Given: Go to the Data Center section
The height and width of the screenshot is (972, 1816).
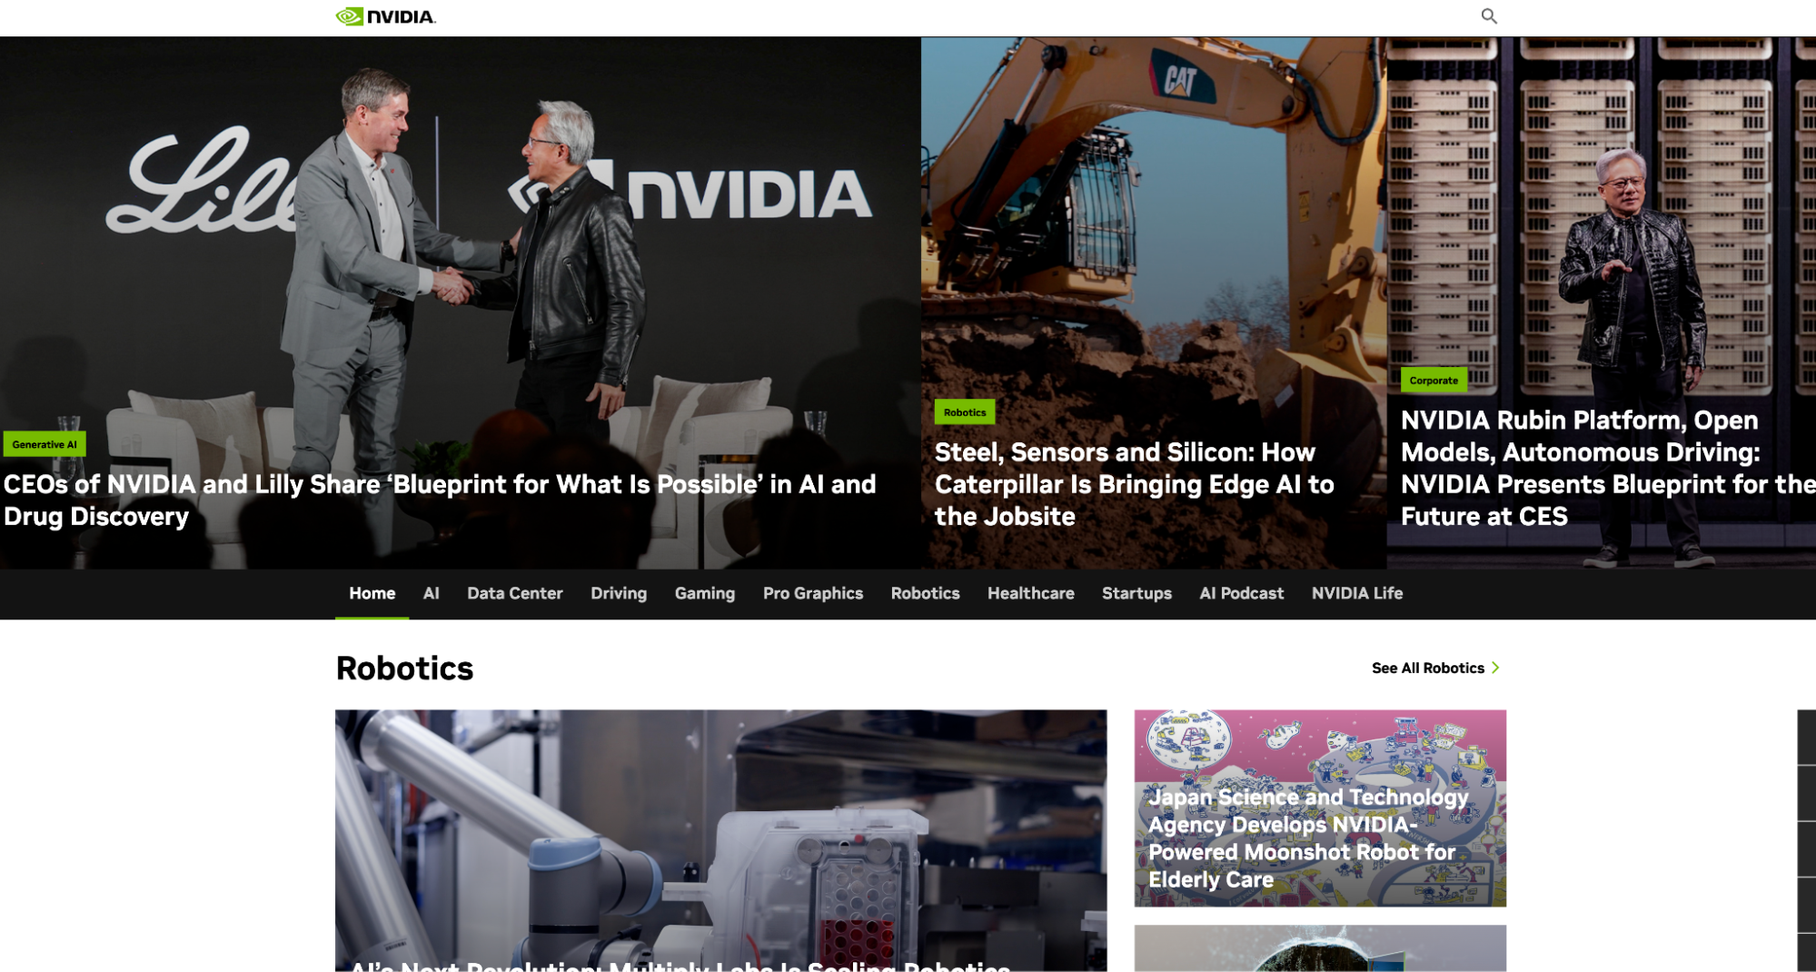Looking at the screenshot, I should 514,593.
